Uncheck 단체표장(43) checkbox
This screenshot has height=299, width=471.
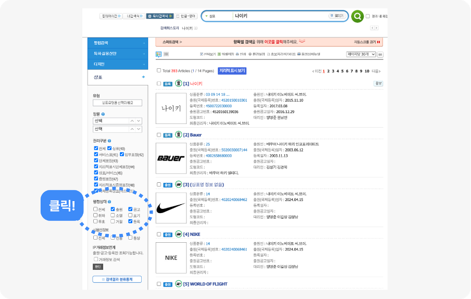pyautogui.click(x=96, y=160)
